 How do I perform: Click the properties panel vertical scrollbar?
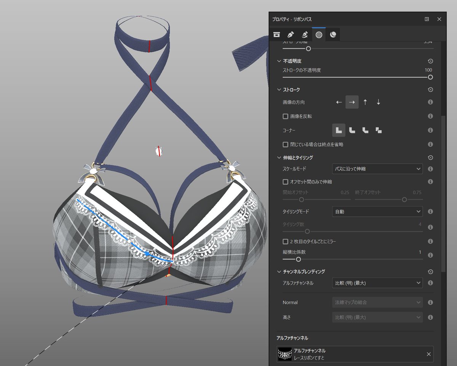point(443,194)
